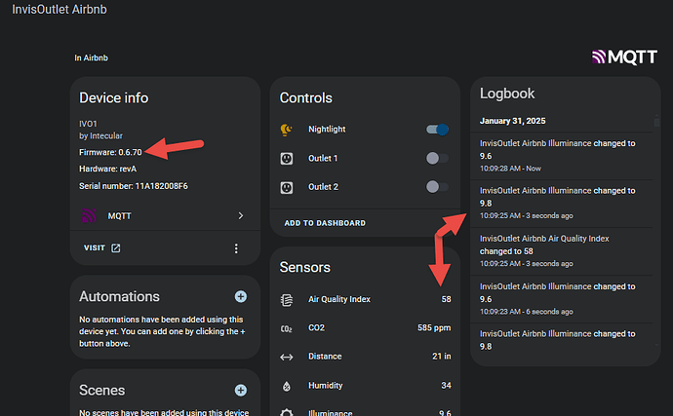Viewport: 673px width, 416px height.
Task: Click ADD TO DASHBOARD button
Action: tap(325, 223)
